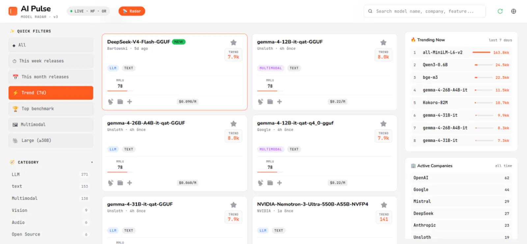Viewport: 527px width, 244px height.
Task: Star the DeepSeek-V4-Flash-GGUF model card
Action: point(234,42)
